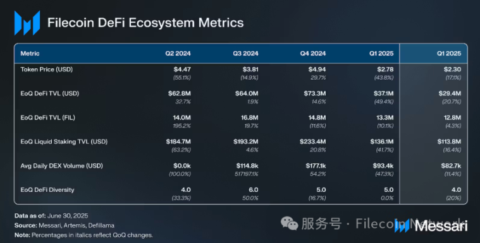Click the diversity change '50.0%'

[250, 198]
